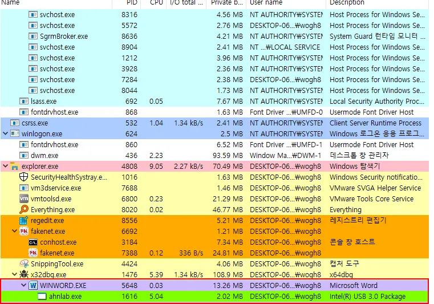Click the vmtoolsd.exe VMware icon
Image resolution: width=434 pixels, height=304 pixels.
[x=24, y=198]
